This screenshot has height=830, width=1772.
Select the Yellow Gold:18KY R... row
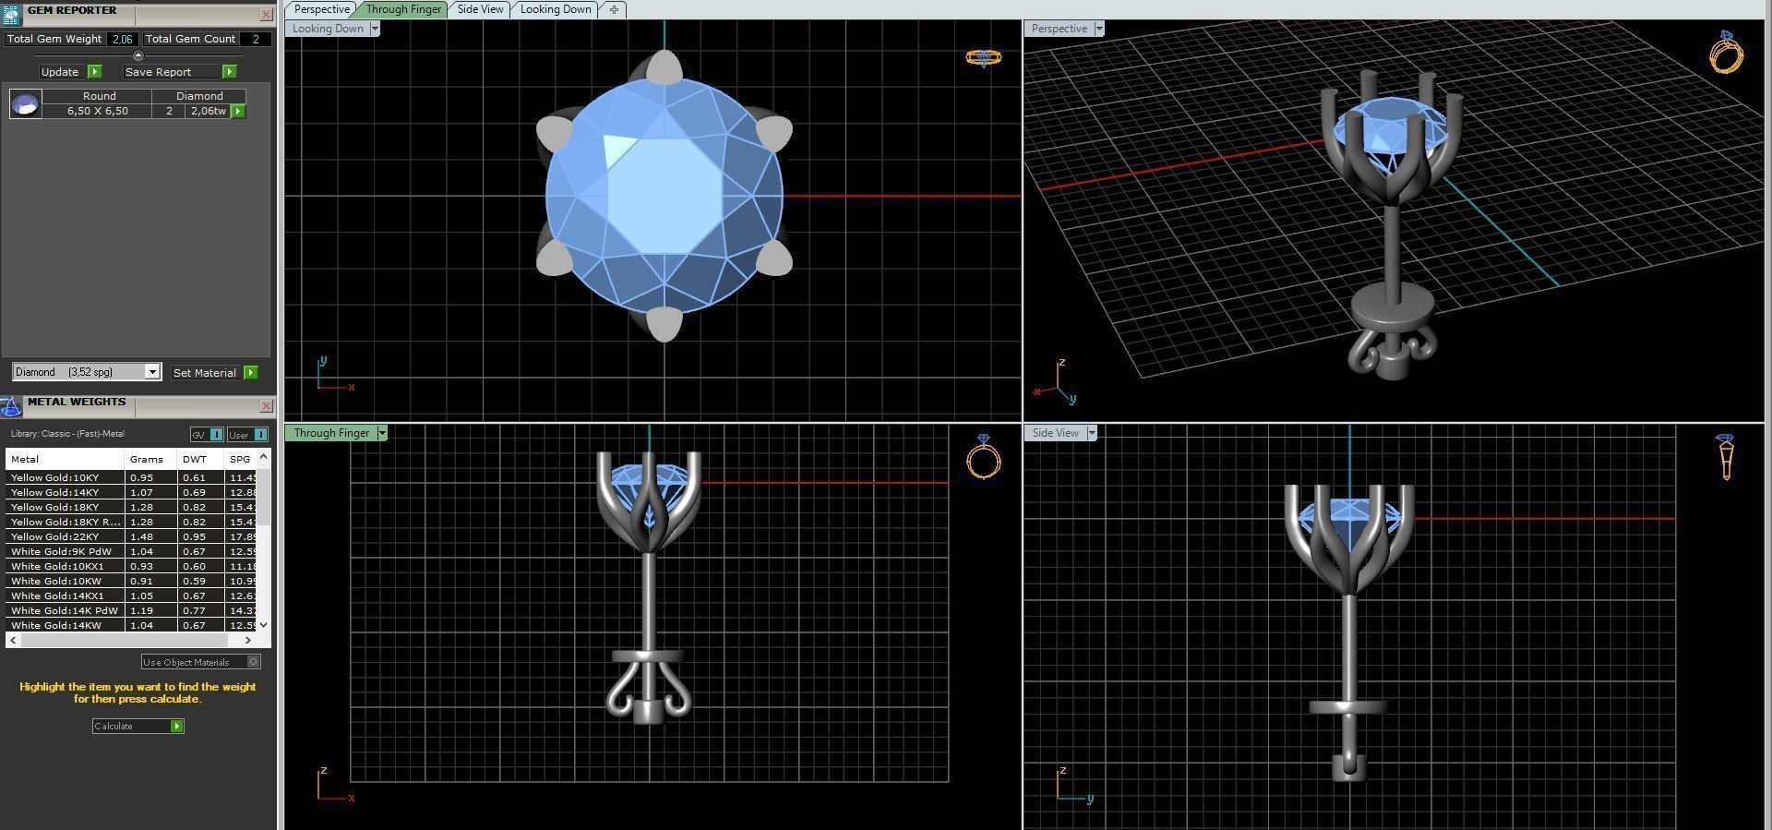pyautogui.click(x=131, y=522)
